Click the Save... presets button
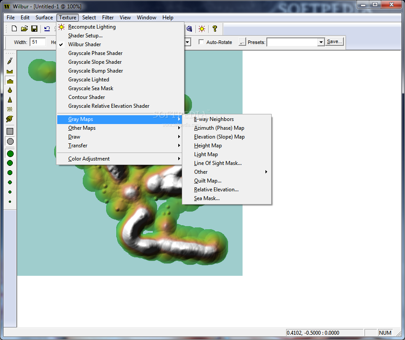This screenshot has height=340, width=405. tap(335, 41)
